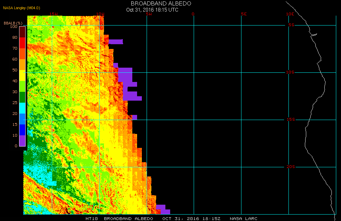Select the purple 0-10 legend swatch

(22, 140)
